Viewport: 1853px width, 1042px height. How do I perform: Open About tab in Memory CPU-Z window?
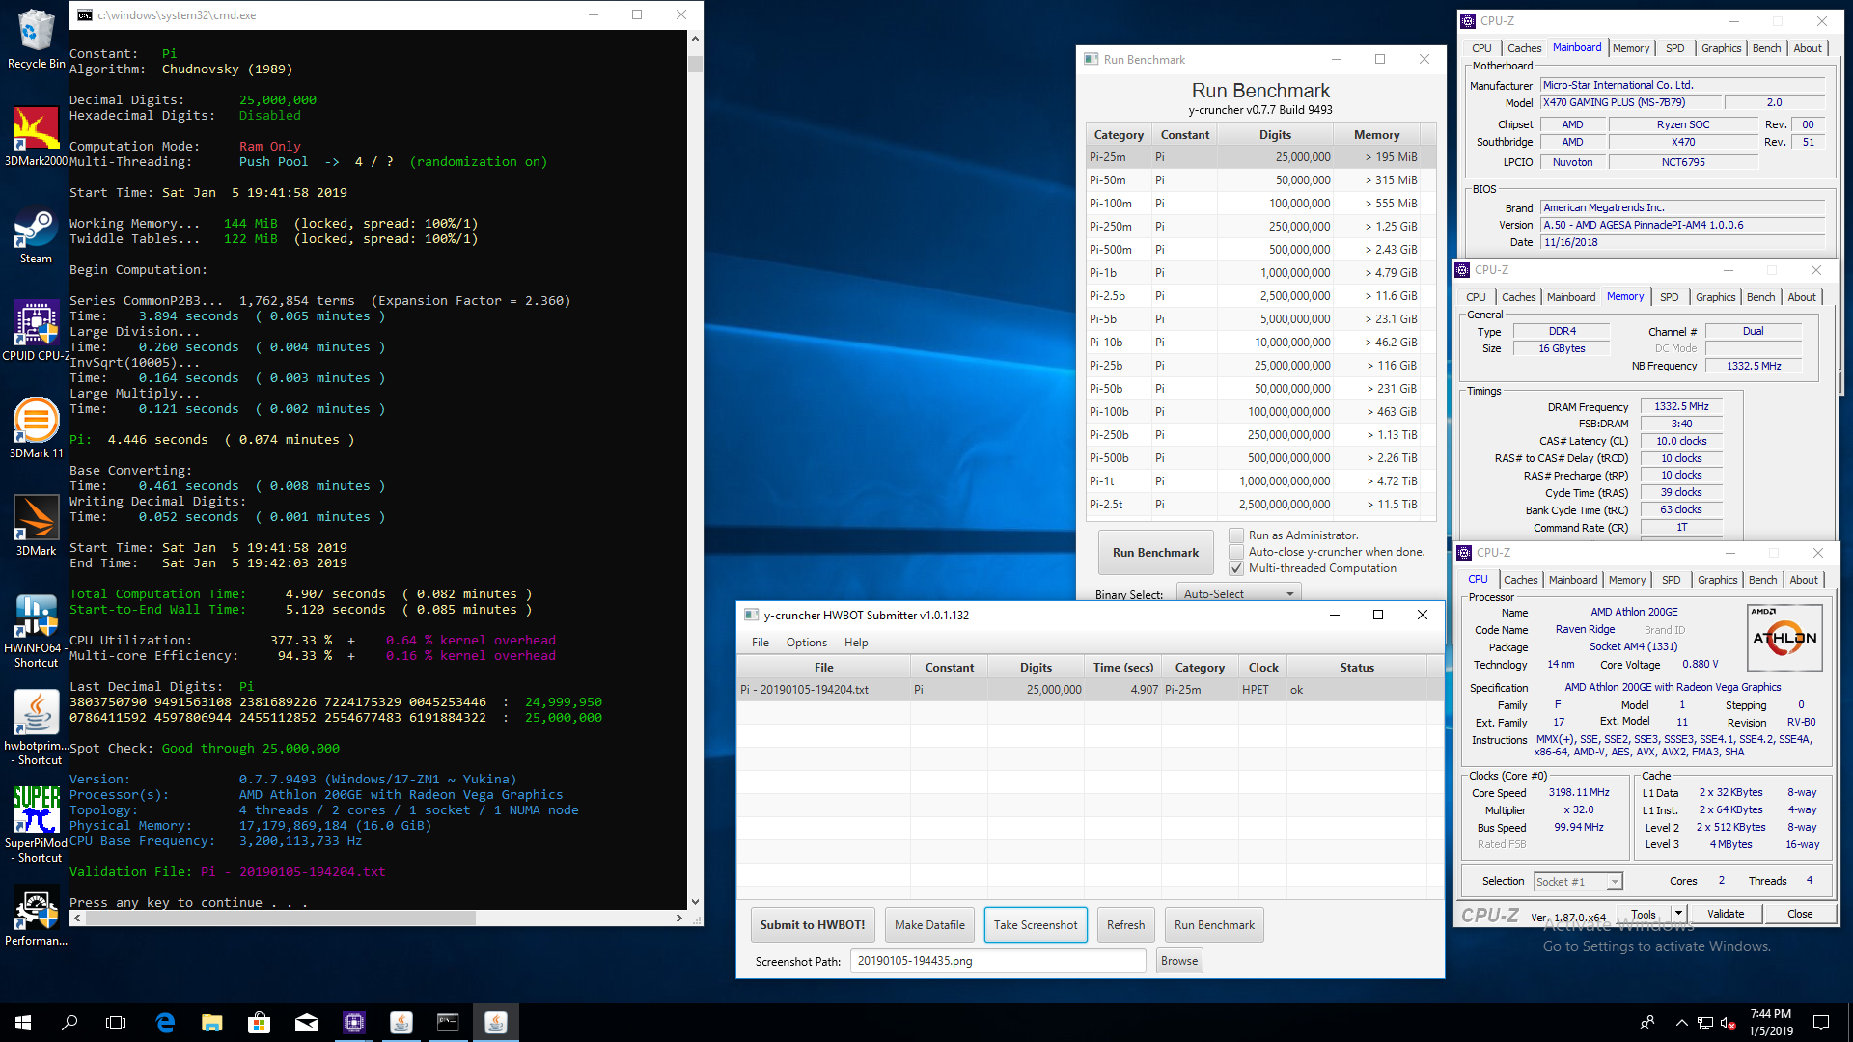[x=1801, y=297]
